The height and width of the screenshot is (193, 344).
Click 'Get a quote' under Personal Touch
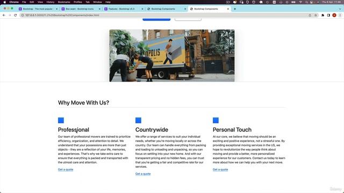pos(220,169)
